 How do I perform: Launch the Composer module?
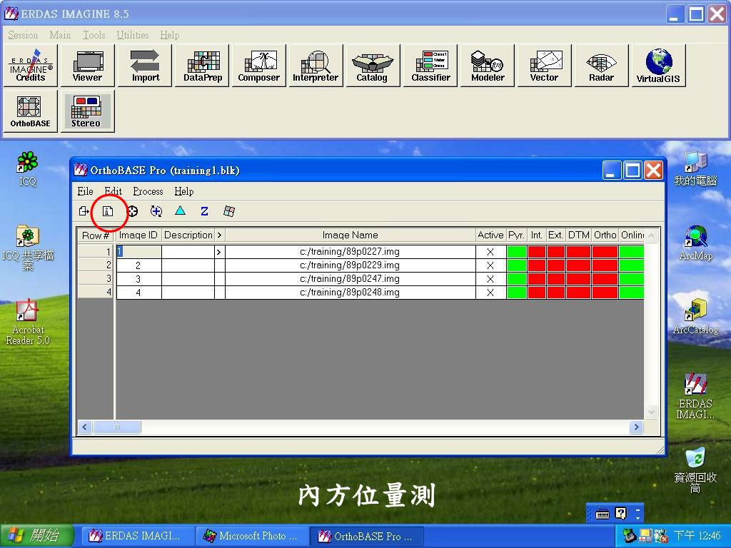pyautogui.click(x=258, y=66)
